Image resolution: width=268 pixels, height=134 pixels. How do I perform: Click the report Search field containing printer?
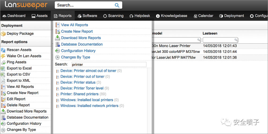pos(109,65)
